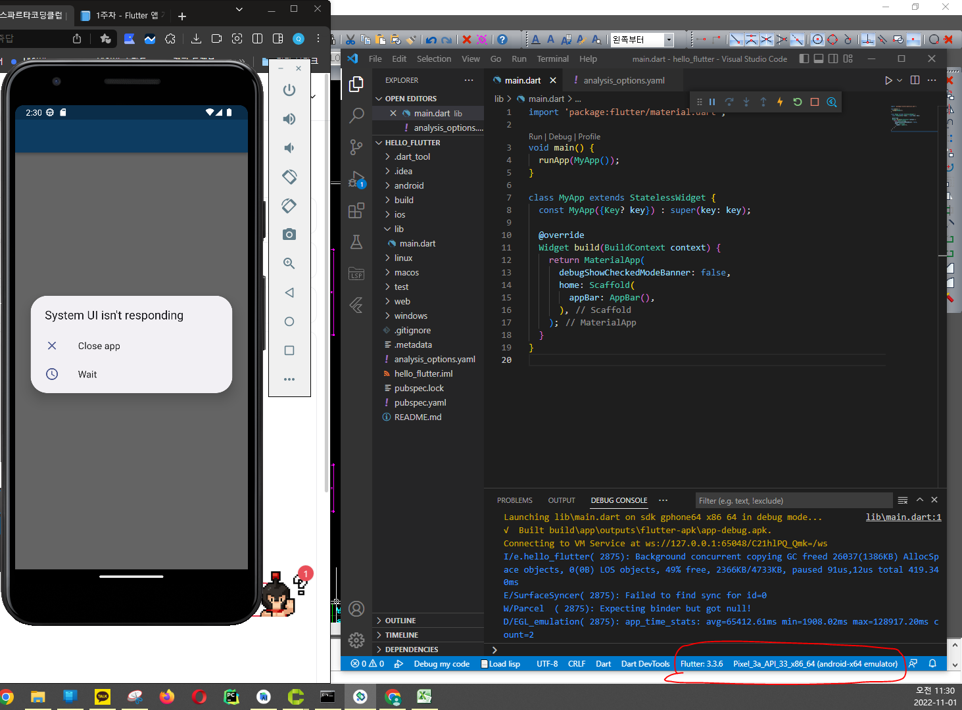Screen dimensions: 962x710
Task: Open the Flutter activity bar view
Action: coord(356,305)
